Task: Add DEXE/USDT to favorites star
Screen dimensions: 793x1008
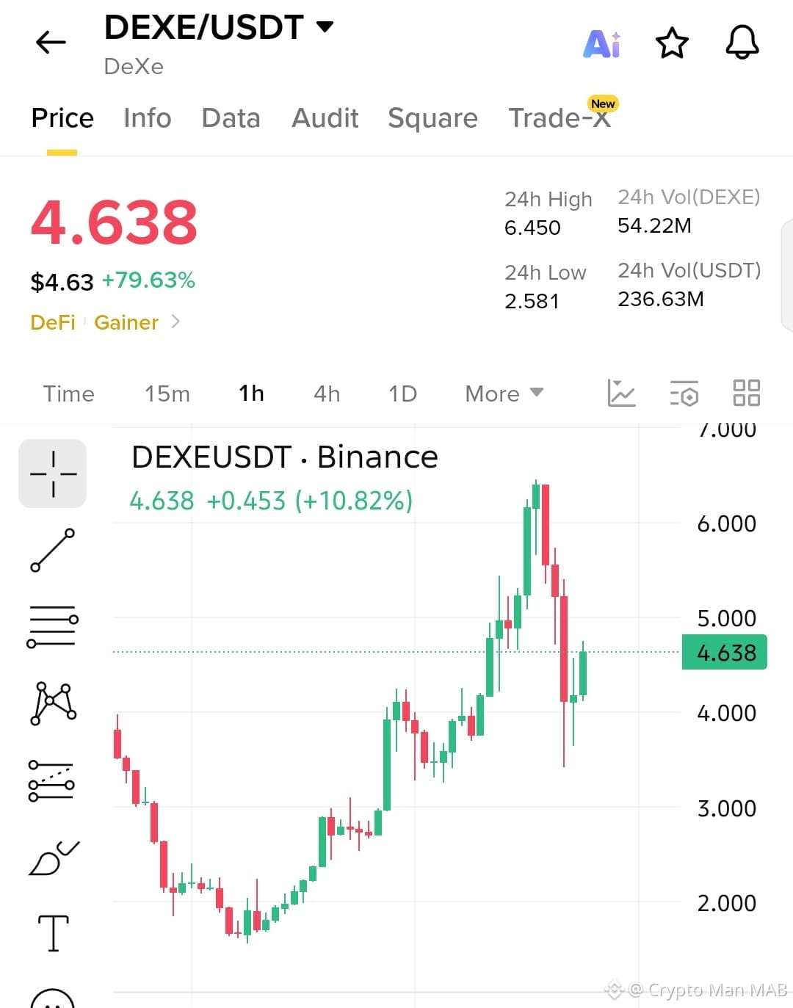Action: click(x=672, y=43)
